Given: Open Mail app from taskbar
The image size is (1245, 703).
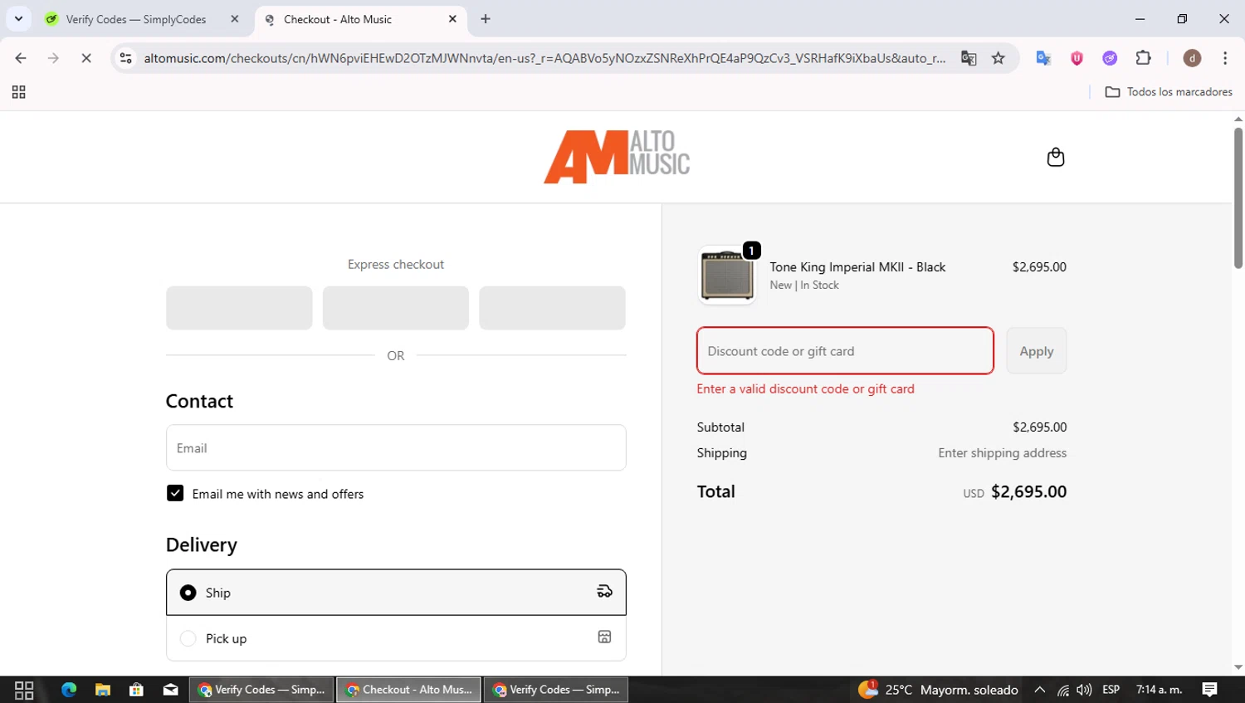Looking at the screenshot, I should click(171, 690).
